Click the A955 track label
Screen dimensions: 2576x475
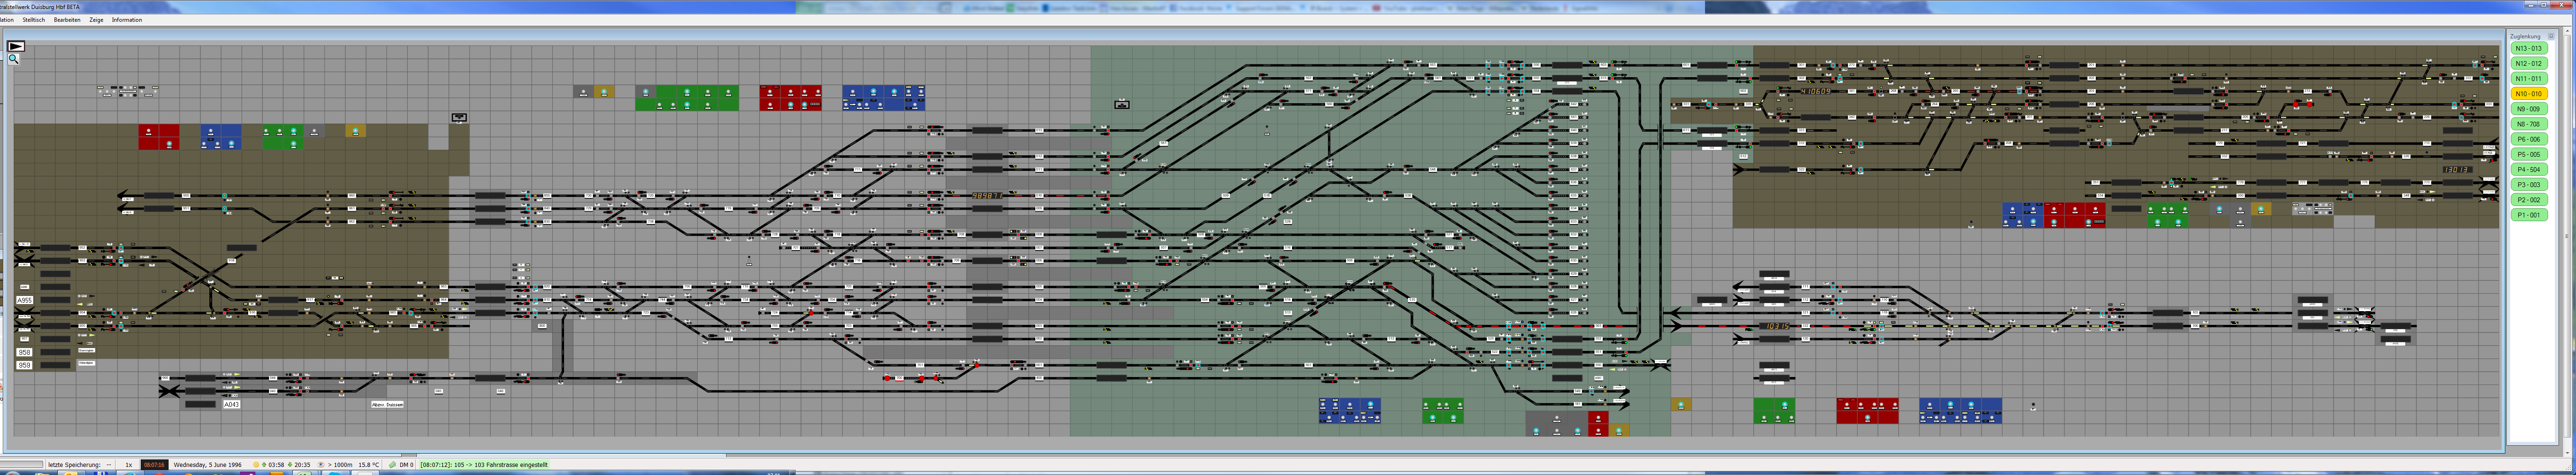pos(25,300)
